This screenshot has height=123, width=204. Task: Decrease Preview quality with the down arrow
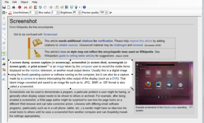(106, 13)
